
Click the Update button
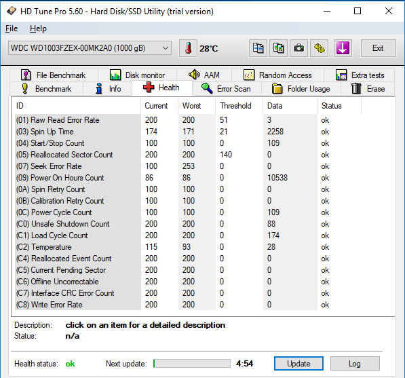pos(298,364)
